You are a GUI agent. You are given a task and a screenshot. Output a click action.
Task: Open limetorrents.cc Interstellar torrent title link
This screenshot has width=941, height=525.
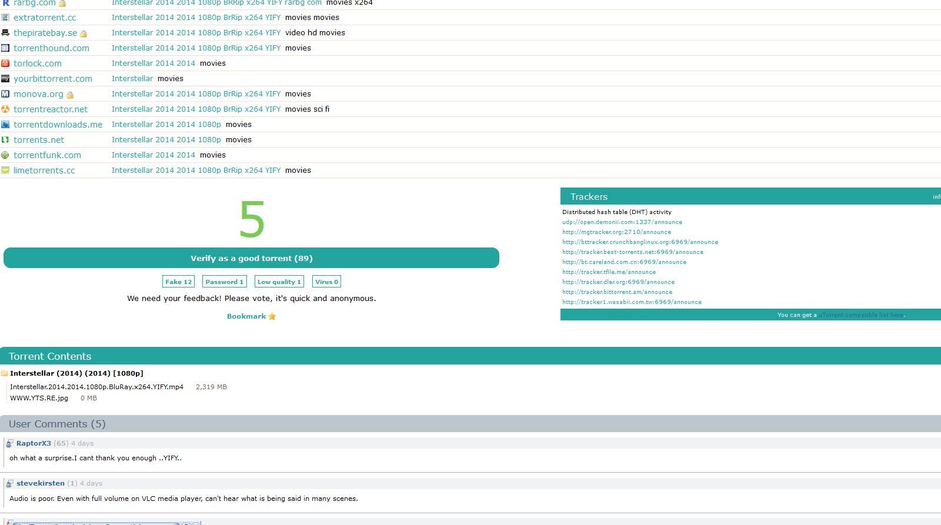tap(196, 170)
